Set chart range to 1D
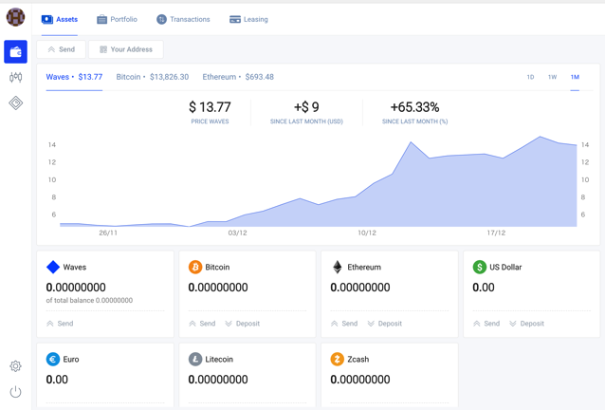The image size is (605, 410). (530, 77)
